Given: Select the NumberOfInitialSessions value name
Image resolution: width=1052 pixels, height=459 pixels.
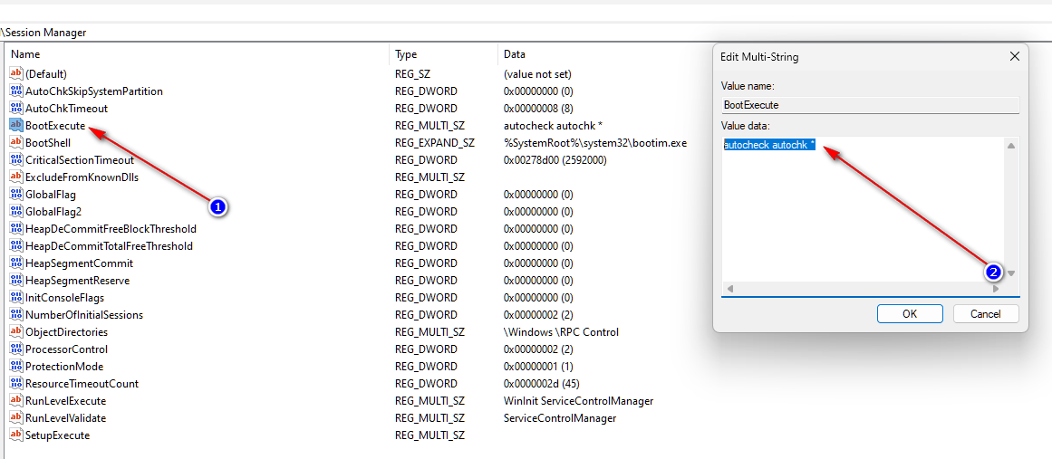Looking at the screenshot, I should coord(84,314).
